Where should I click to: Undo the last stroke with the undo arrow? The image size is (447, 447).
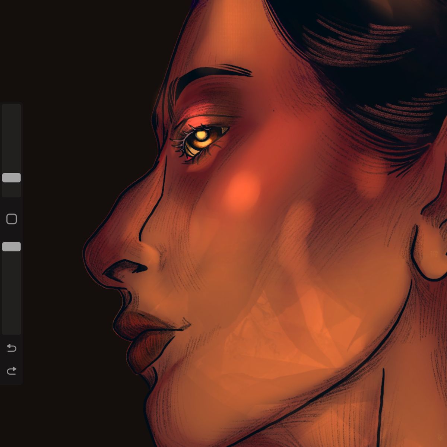(x=12, y=348)
